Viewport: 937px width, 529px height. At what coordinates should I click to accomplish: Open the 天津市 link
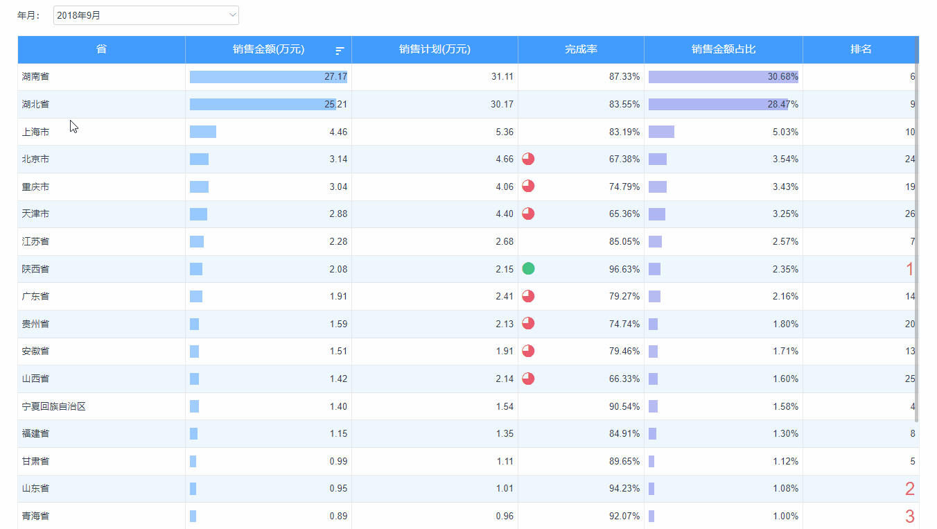(x=35, y=214)
